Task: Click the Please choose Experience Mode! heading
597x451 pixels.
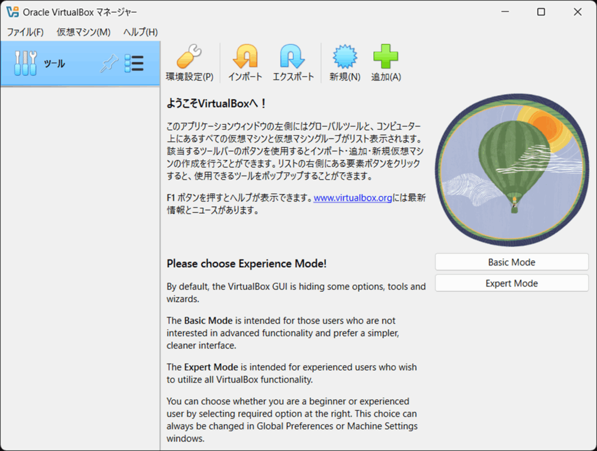Action: [x=247, y=264]
